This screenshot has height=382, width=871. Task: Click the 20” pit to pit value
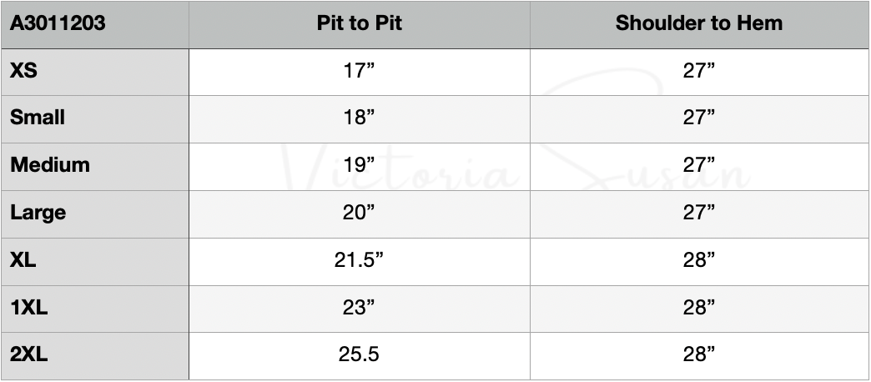click(360, 212)
